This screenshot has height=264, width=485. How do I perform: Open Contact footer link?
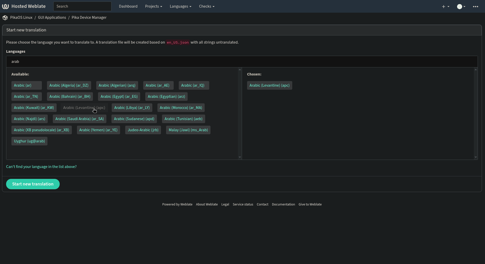[x=263, y=204]
